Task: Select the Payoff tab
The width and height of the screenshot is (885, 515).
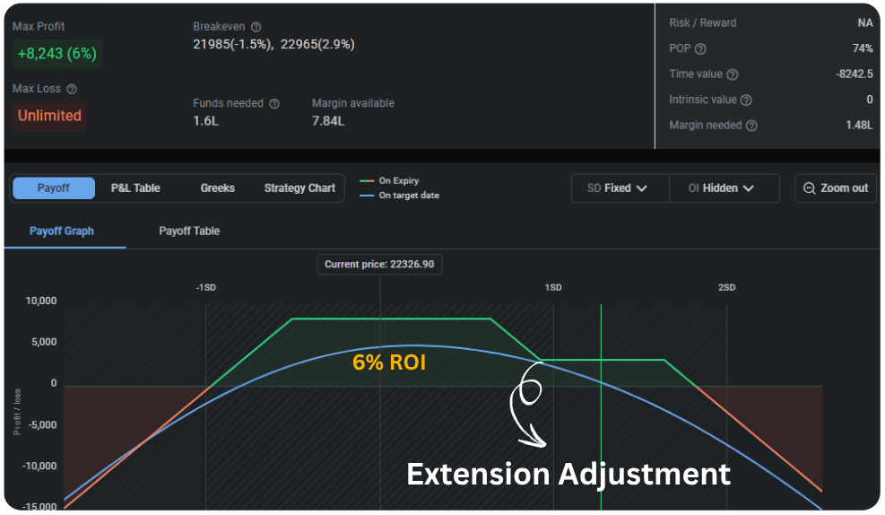Action: point(53,188)
